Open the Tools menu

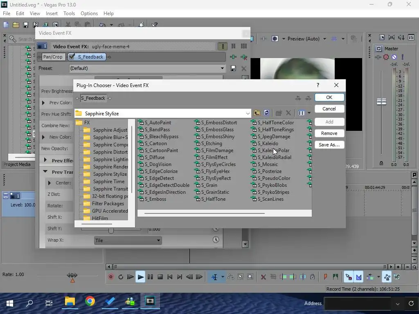pyautogui.click(x=69, y=13)
